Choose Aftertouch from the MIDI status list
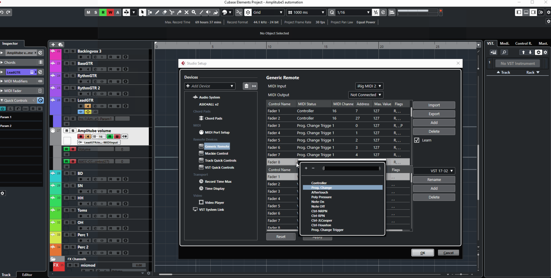Viewport: 551px width, 278px height. tap(319, 192)
